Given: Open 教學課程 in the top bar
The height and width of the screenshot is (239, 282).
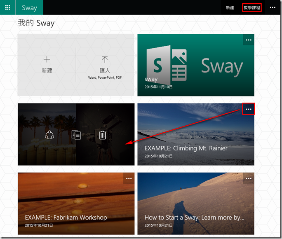Looking at the screenshot, I should pyautogui.click(x=252, y=7).
